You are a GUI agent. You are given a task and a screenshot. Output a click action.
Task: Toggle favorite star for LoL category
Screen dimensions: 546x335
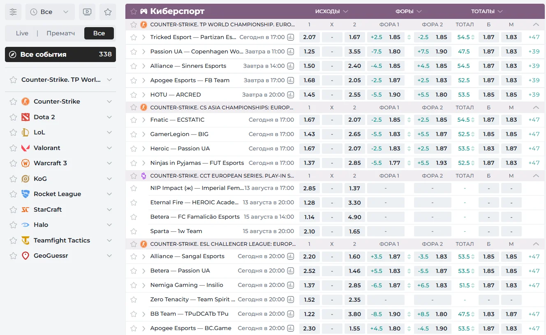point(13,132)
